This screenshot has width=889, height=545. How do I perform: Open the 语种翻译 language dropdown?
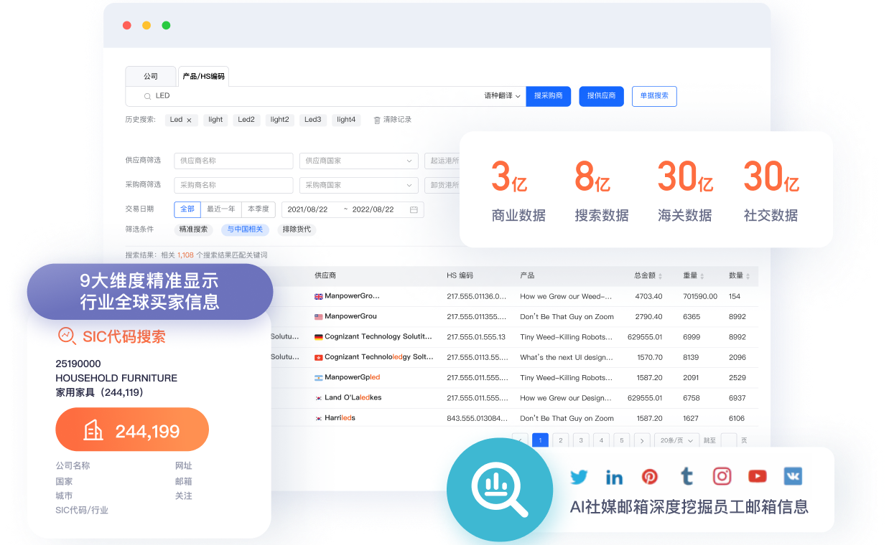pyautogui.click(x=502, y=96)
